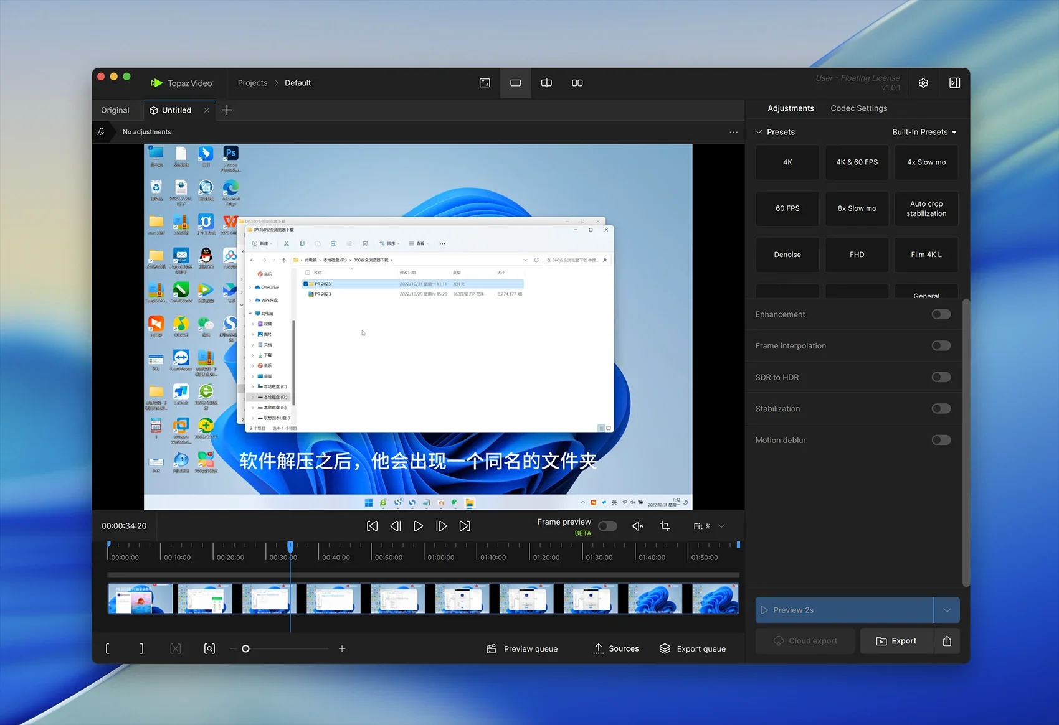
Task: Enable the Stabilization toggle
Action: [941, 408]
